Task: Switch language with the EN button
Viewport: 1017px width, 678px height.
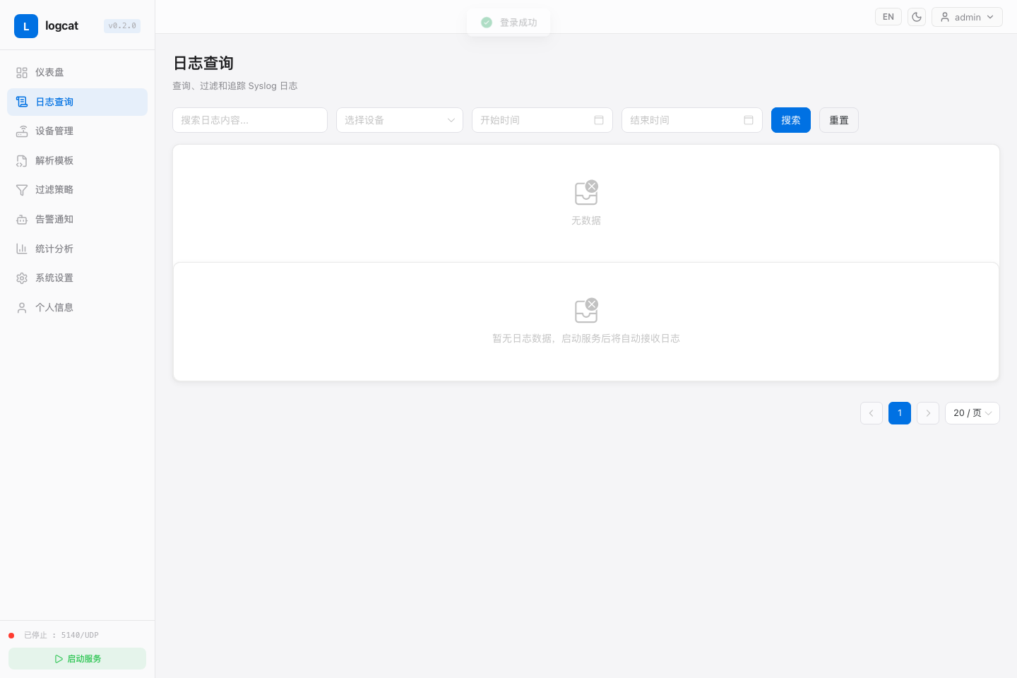Action: (888, 17)
